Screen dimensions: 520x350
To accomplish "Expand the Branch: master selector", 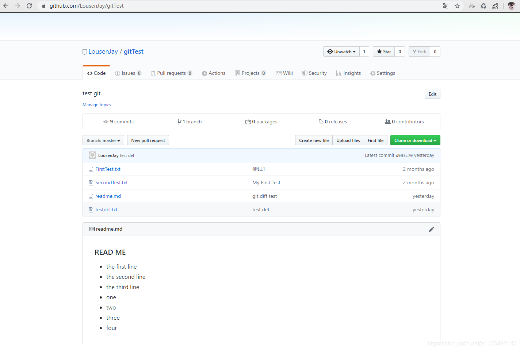I will (x=103, y=141).
